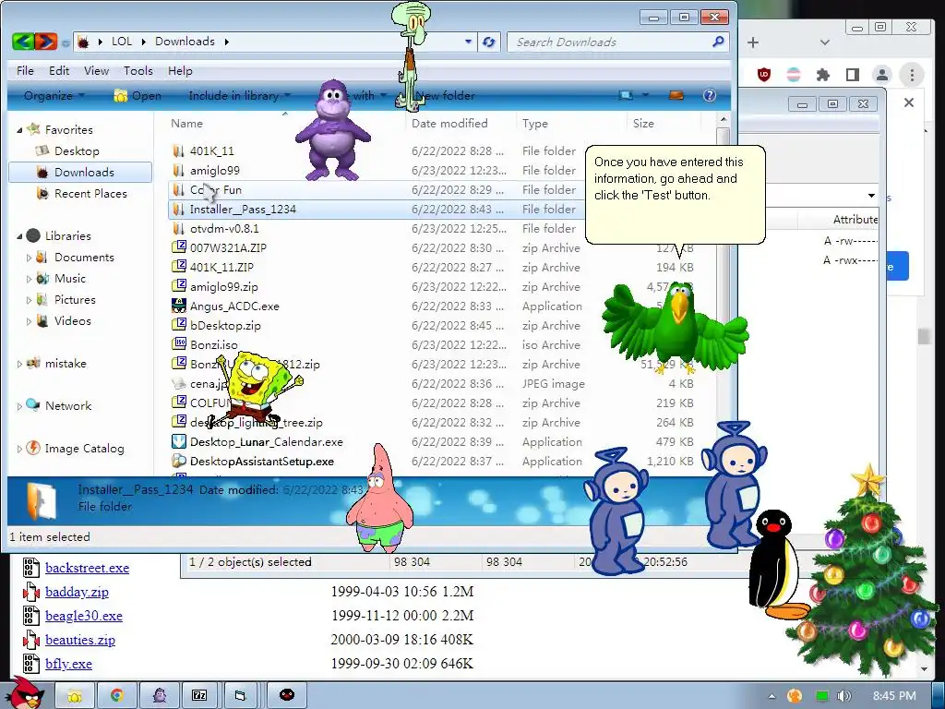This screenshot has width=945, height=709.
Task: Select the Bonzi.iso file icon
Action: click(x=179, y=344)
